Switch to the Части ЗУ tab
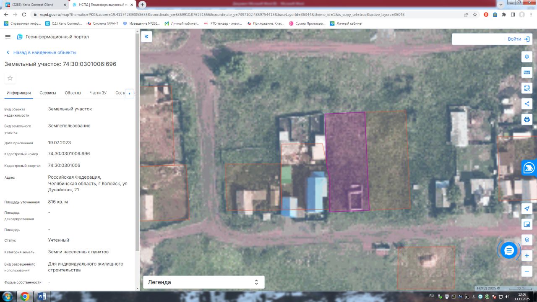This screenshot has width=537, height=302. coord(98,93)
